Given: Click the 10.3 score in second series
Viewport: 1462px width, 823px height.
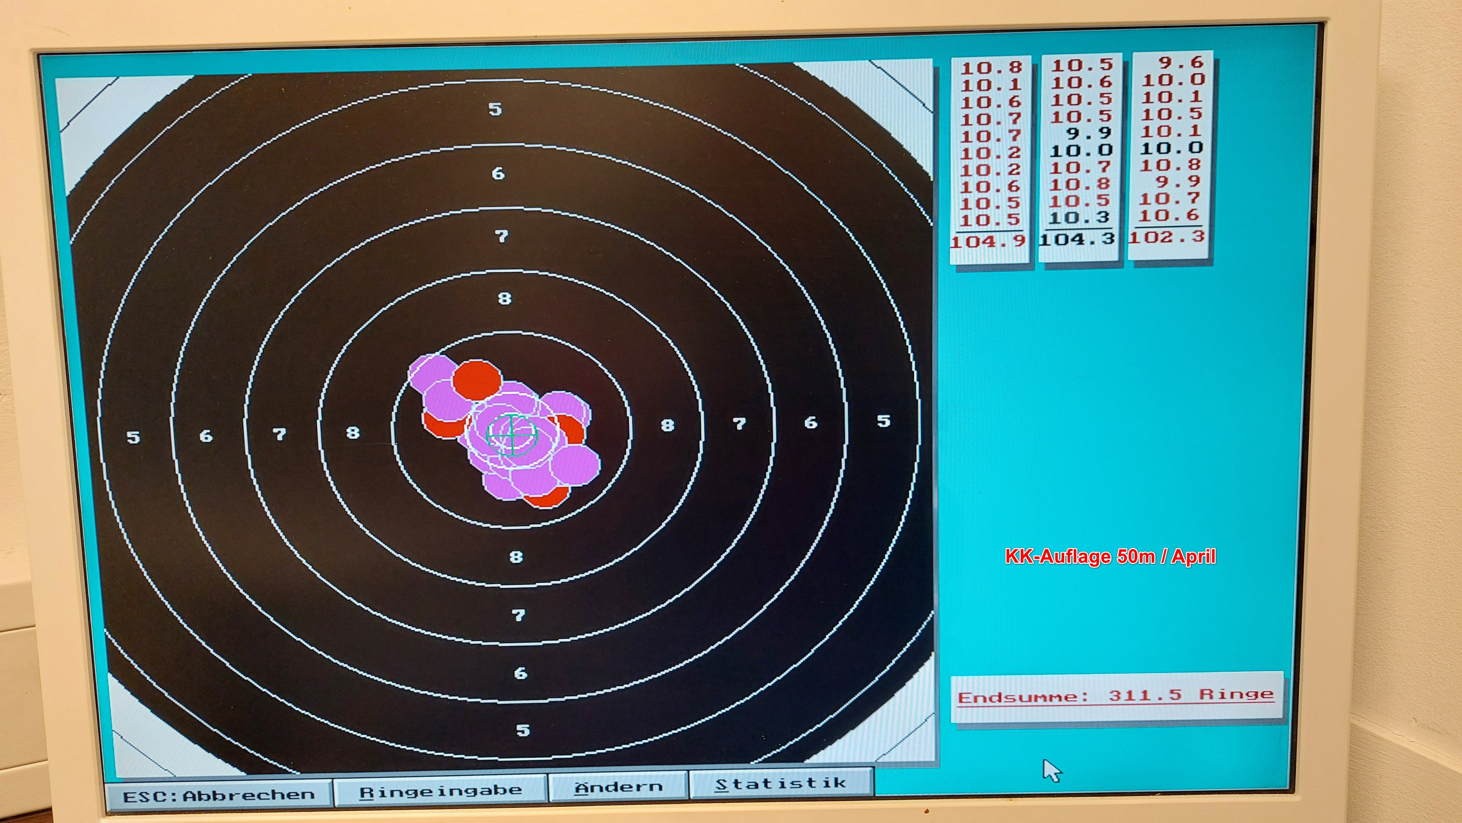Looking at the screenshot, I should pyautogui.click(x=1079, y=218).
